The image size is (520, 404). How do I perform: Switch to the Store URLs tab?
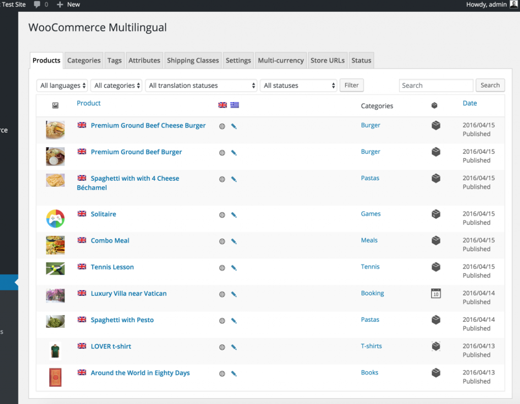tap(328, 60)
